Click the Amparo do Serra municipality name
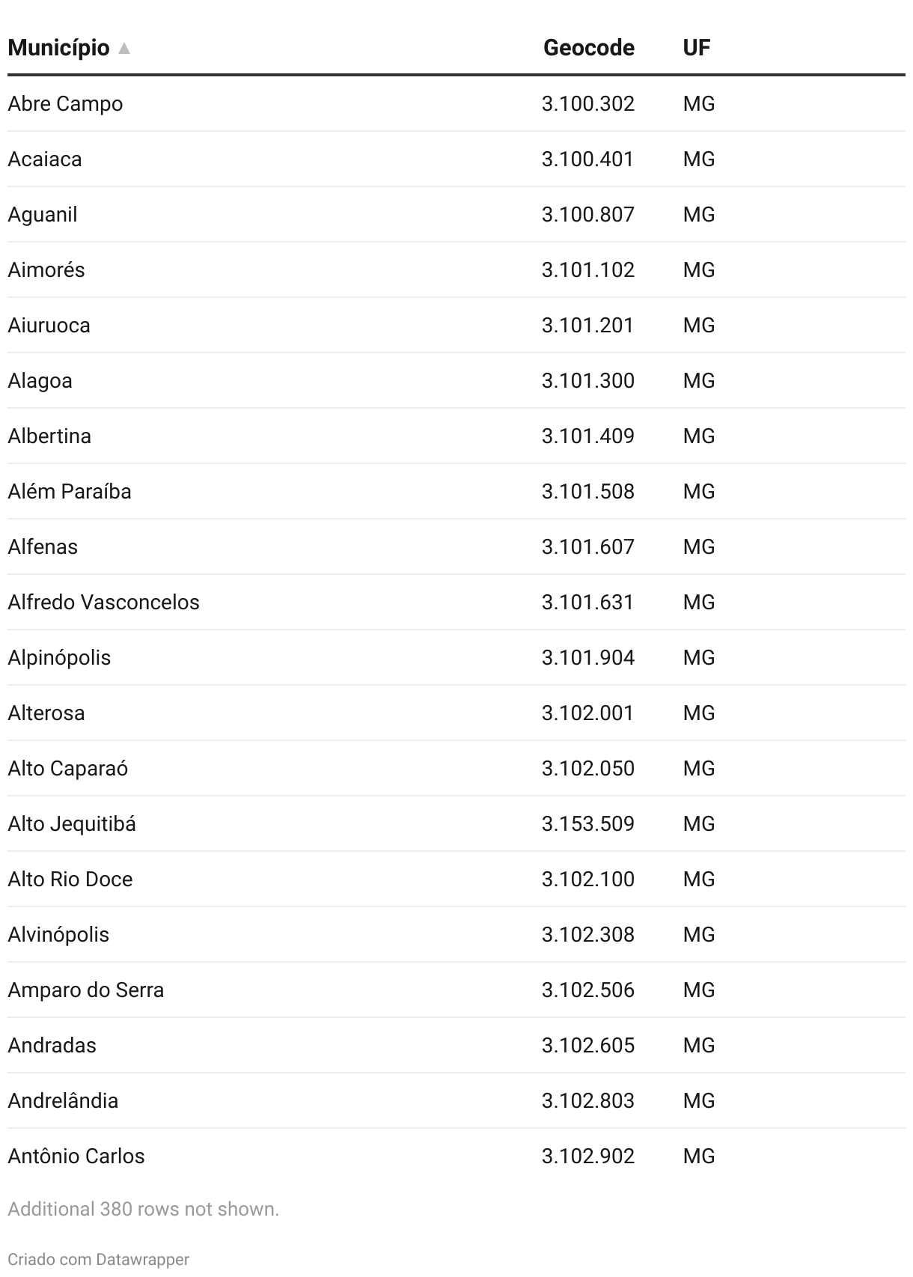This screenshot has width=913, height=1277. [85, 990]
